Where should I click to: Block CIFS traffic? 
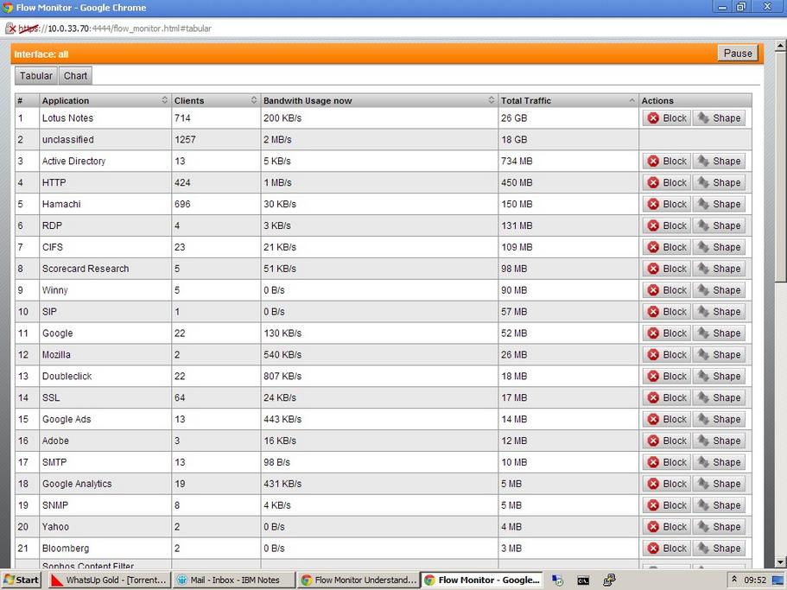pyautogui.click(x=667, y=247)
